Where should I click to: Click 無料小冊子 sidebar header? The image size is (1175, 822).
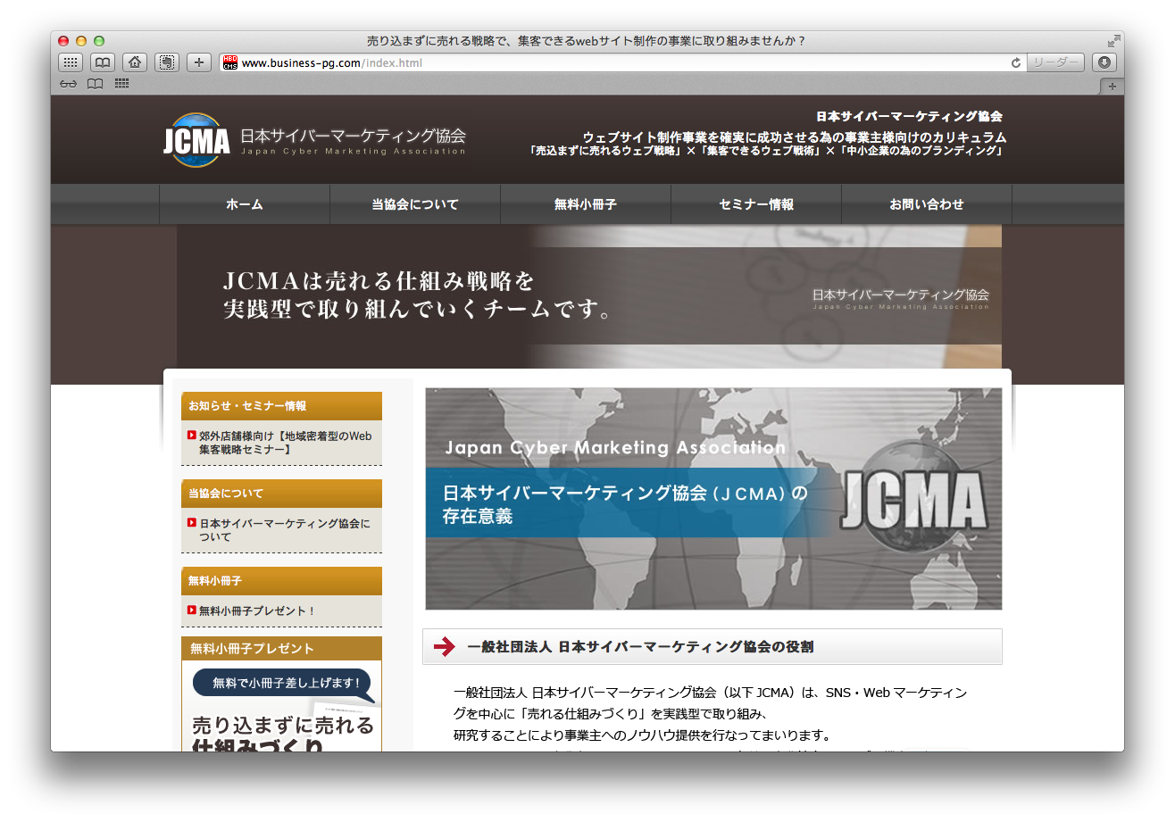coord(281,581)
